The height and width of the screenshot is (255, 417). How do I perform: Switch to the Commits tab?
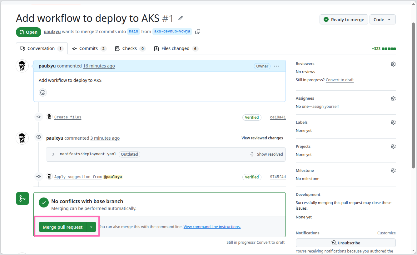pyautogui.click(x=89, y=48)
